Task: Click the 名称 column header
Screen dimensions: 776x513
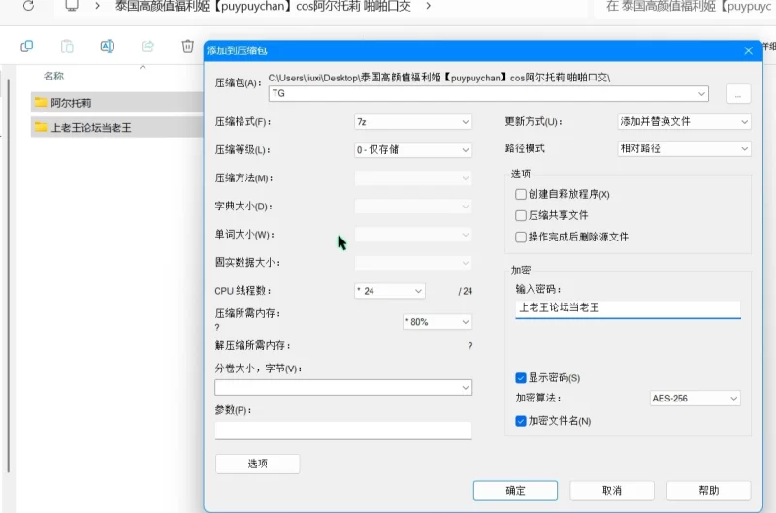Action: [x=53, y=76]
